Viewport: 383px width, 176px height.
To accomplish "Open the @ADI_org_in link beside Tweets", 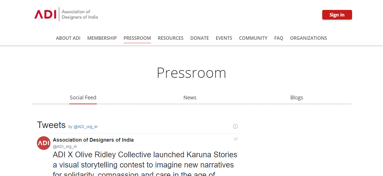I will tap(85, 127).
